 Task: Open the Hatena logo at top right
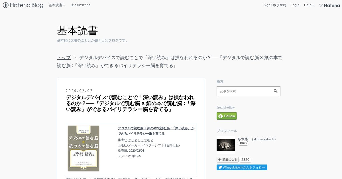point(329,5)
